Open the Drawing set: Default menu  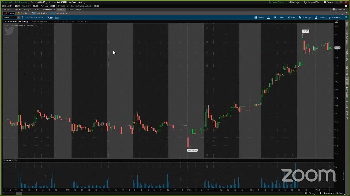[x=334, y=193]
